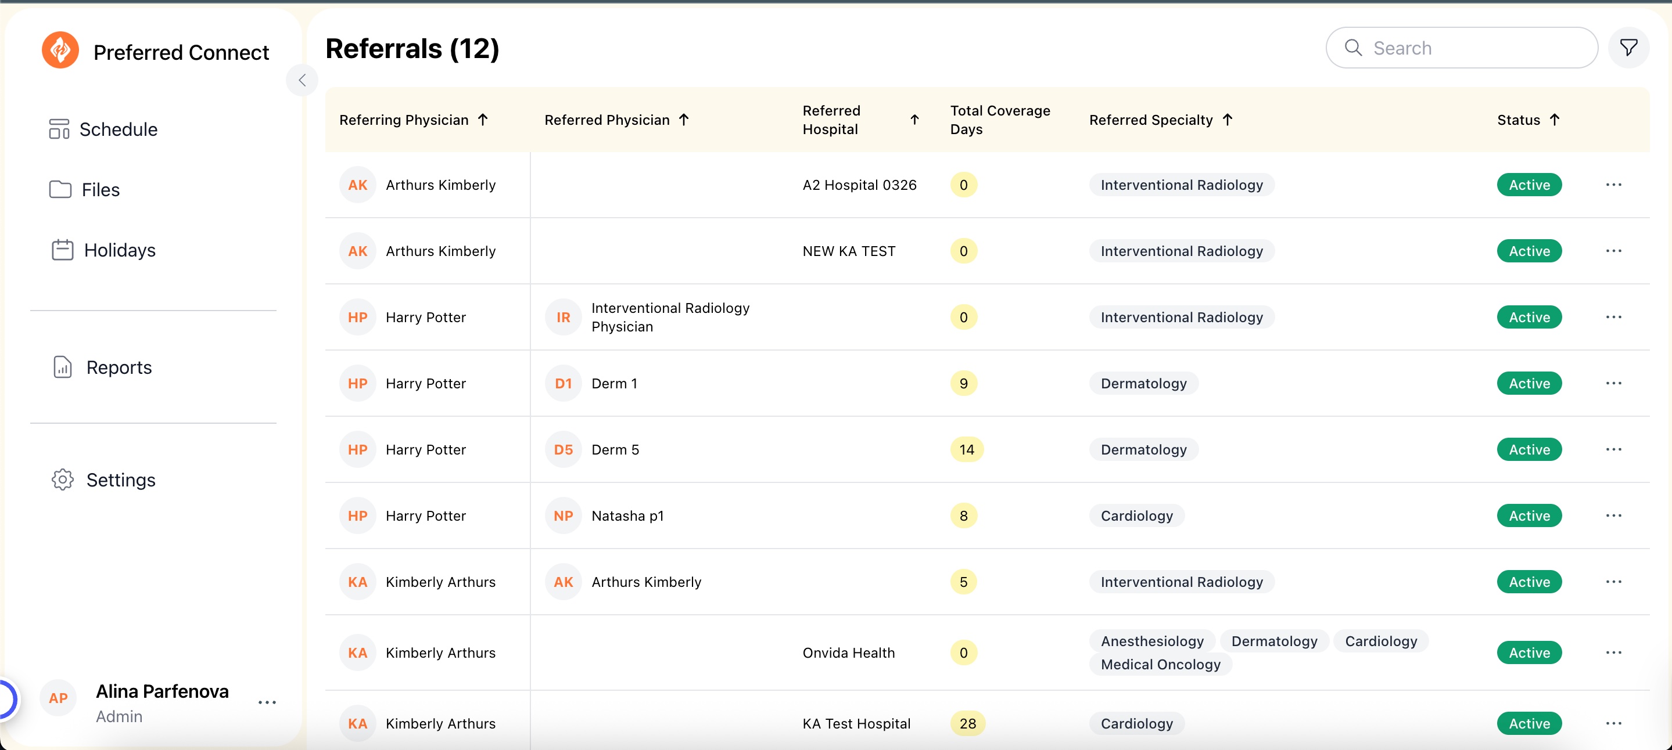The image size is (1672, 750).
Task: Open the Settings page
Action: 103,479
